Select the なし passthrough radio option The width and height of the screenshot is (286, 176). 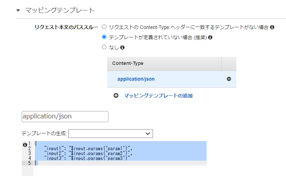click(x=104, y=47)
